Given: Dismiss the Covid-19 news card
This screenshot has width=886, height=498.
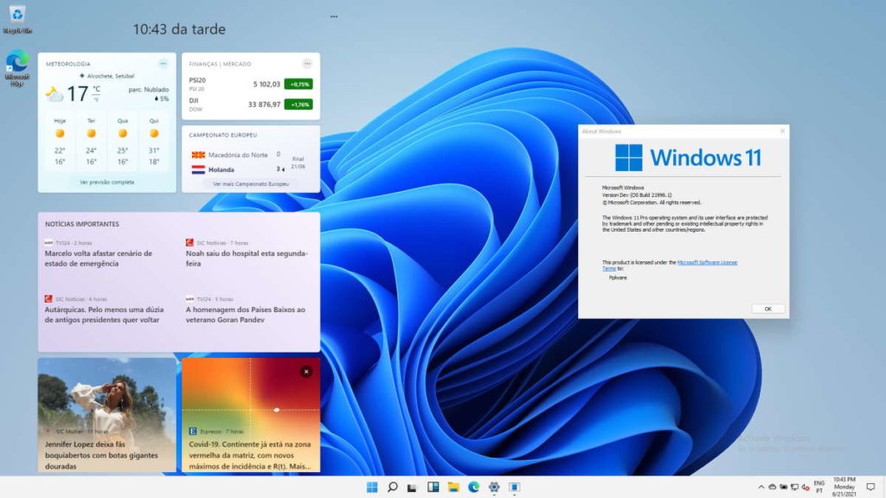Looking at the screenshot, I should click(306, 372).
